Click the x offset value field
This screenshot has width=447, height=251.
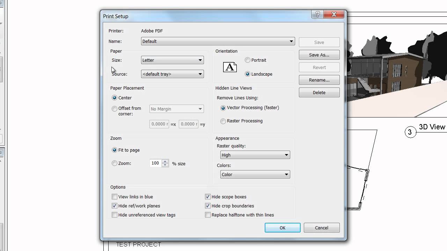[159, 124]
